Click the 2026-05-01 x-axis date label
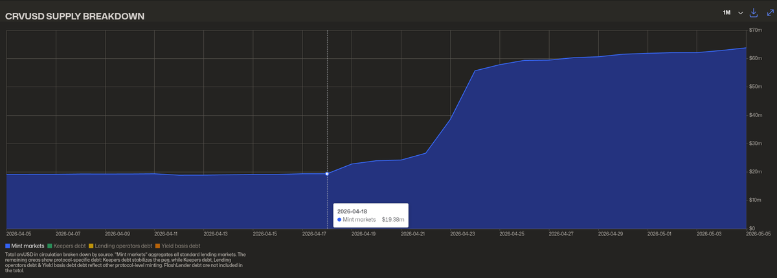The height and width of the screenshot is (278, 777). click(x=659, y=233)
